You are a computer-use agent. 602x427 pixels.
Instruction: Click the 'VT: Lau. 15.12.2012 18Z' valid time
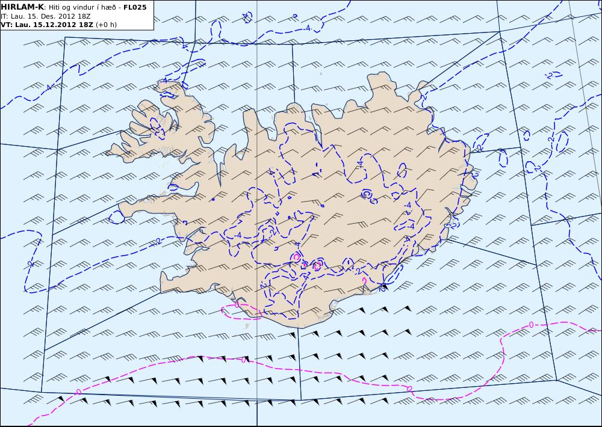(x=47, y=25)
